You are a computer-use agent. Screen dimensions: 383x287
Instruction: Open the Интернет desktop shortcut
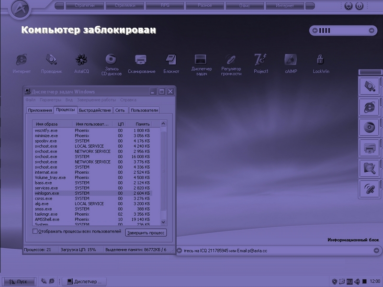click(22, 63)
